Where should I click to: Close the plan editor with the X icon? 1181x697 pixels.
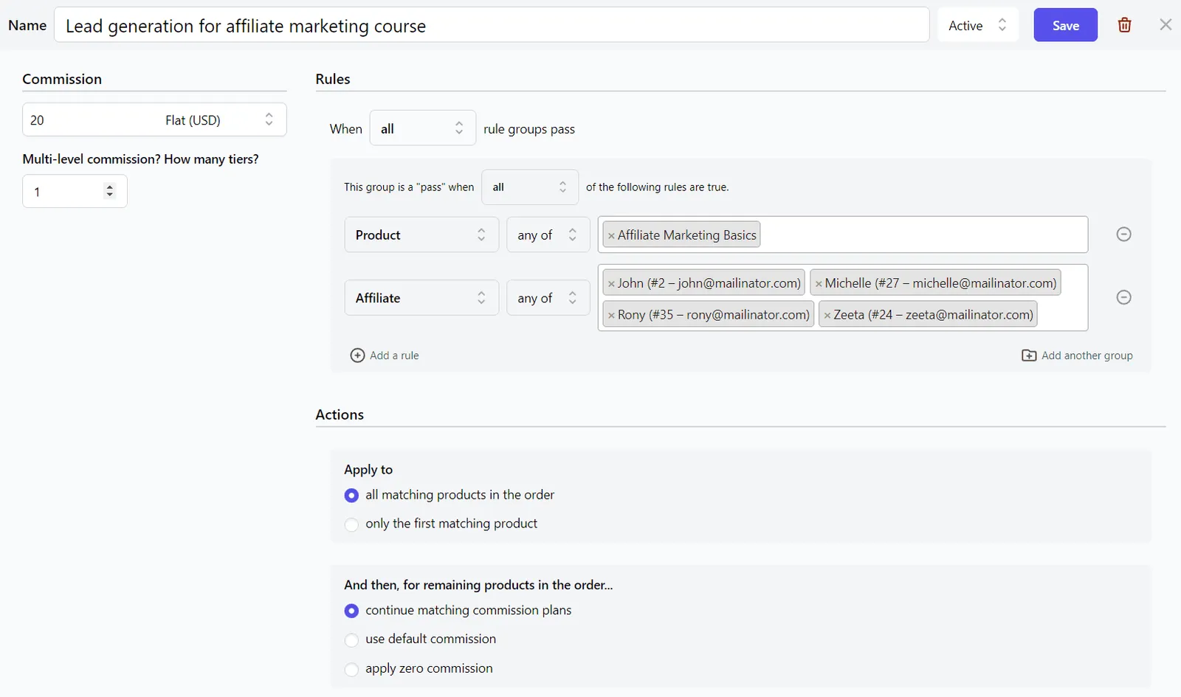1165,25
